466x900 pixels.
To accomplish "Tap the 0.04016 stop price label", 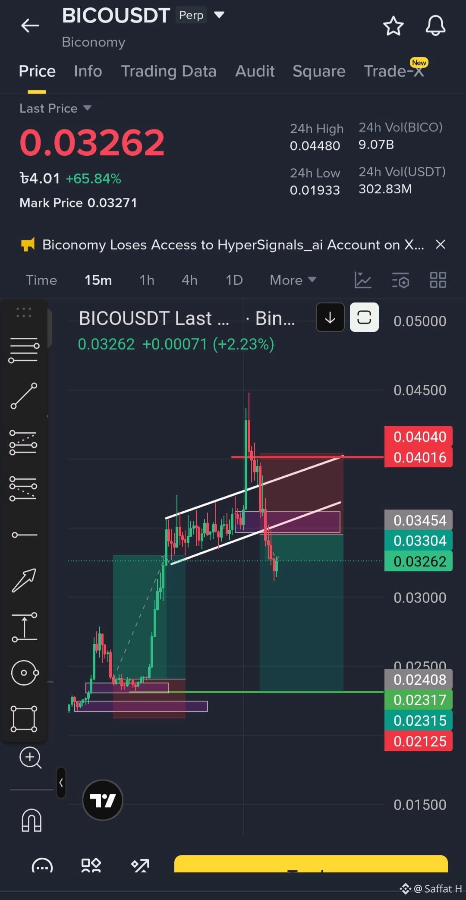I will pos(419,457).
